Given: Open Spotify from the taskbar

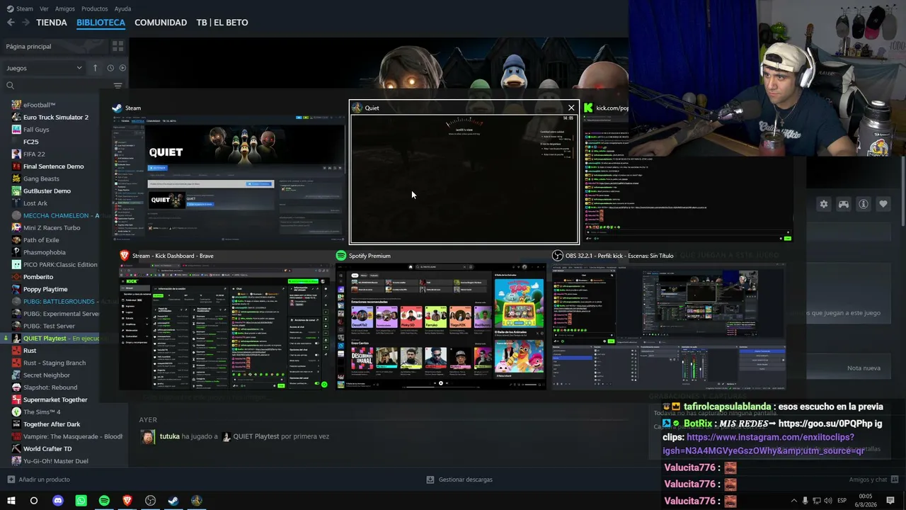Looking at the screenshot, I should tap(104, 501).
